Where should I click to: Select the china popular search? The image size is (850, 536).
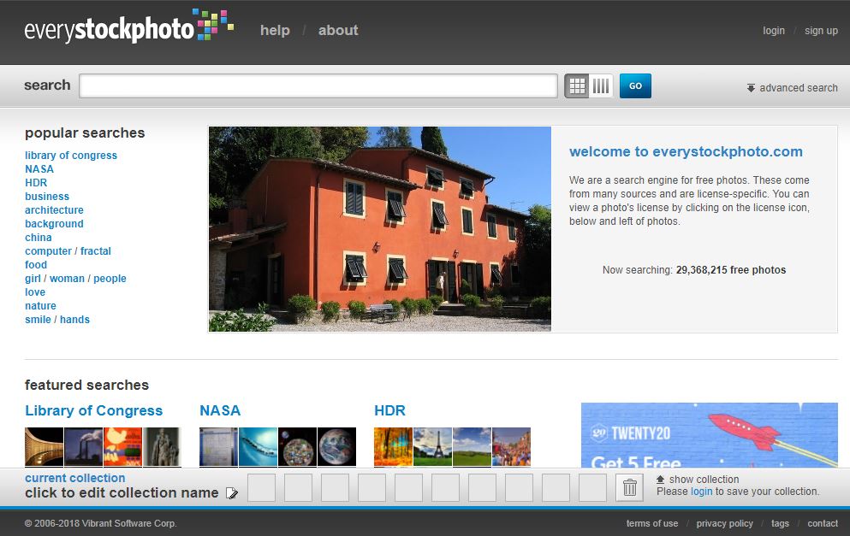click(39, 237)
